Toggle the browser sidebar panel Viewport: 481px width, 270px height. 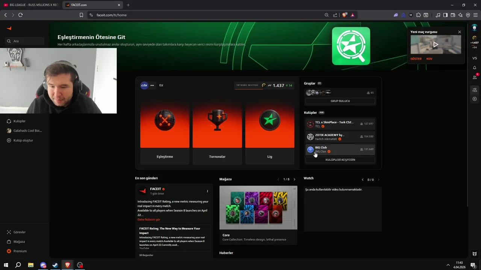445,15
